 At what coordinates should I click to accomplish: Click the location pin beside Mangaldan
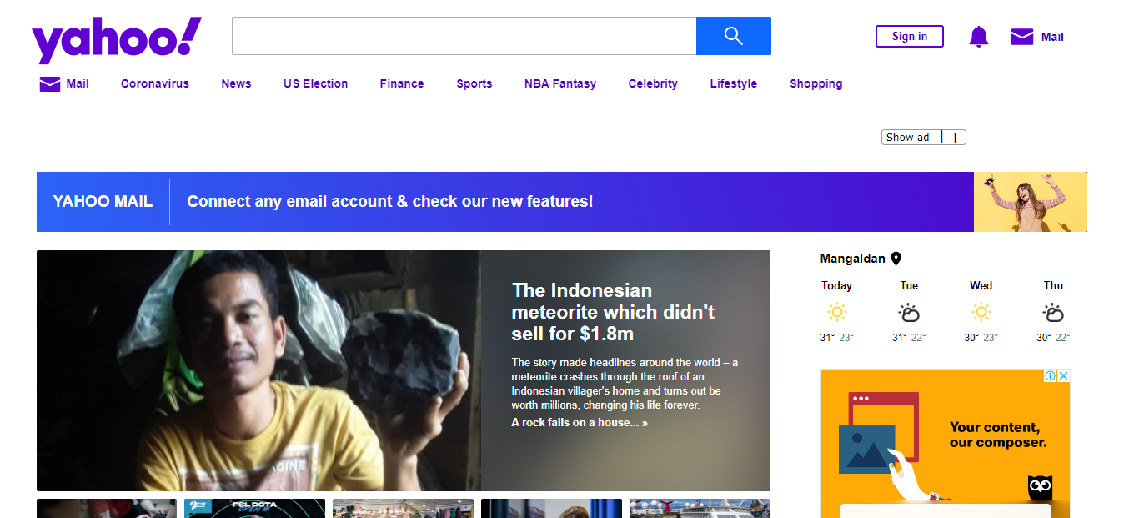point(896,259)
